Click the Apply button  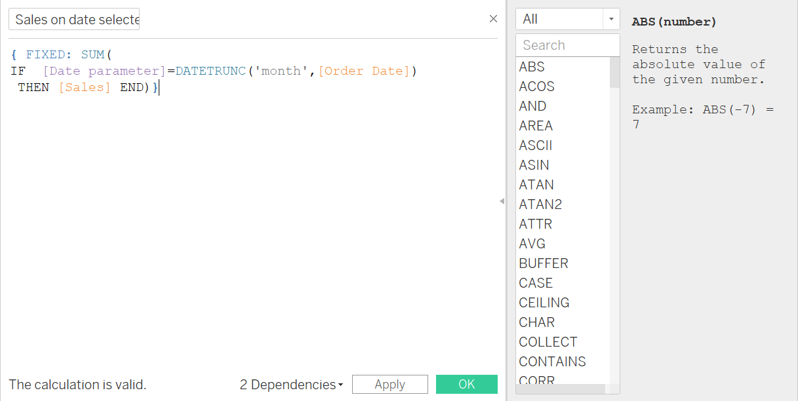389,385
